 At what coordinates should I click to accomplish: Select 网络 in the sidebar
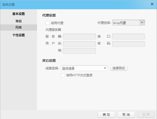(x=19, y=28)
